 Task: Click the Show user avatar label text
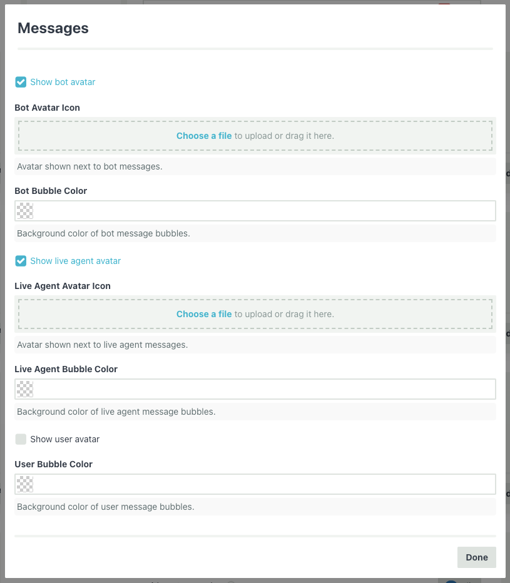coord(64,439)
